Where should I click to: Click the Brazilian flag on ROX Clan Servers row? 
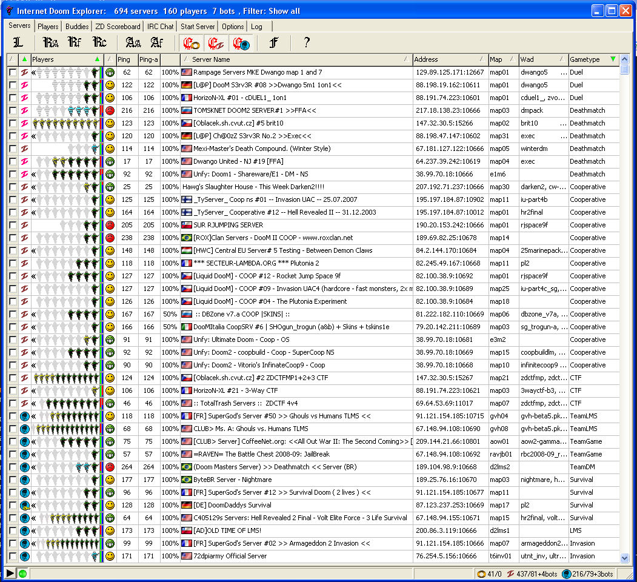(x=187, y=238)
